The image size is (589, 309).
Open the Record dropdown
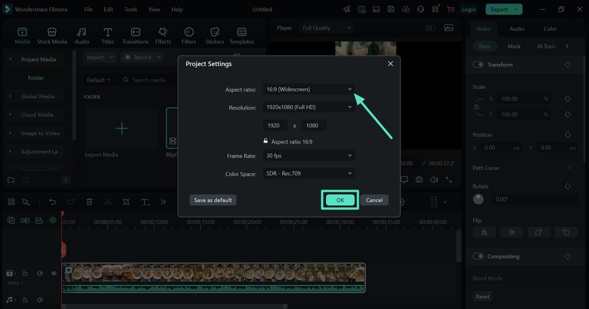pyautogui.click(x=142, y=57)
